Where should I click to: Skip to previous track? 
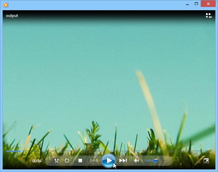point(94,161)
